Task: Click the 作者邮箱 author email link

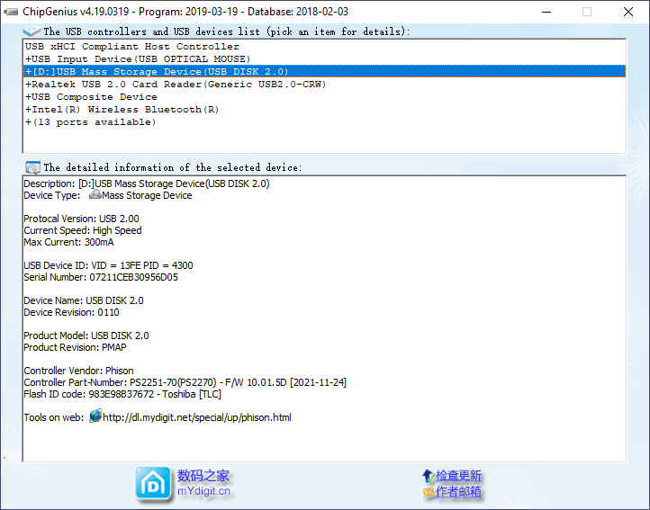Action: 458,492
